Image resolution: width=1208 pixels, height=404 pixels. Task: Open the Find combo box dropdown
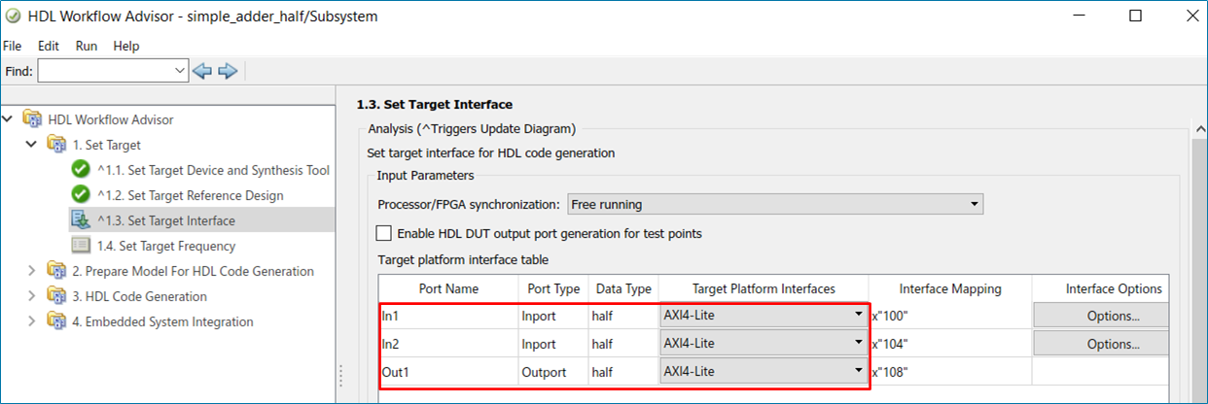(180, 71)
